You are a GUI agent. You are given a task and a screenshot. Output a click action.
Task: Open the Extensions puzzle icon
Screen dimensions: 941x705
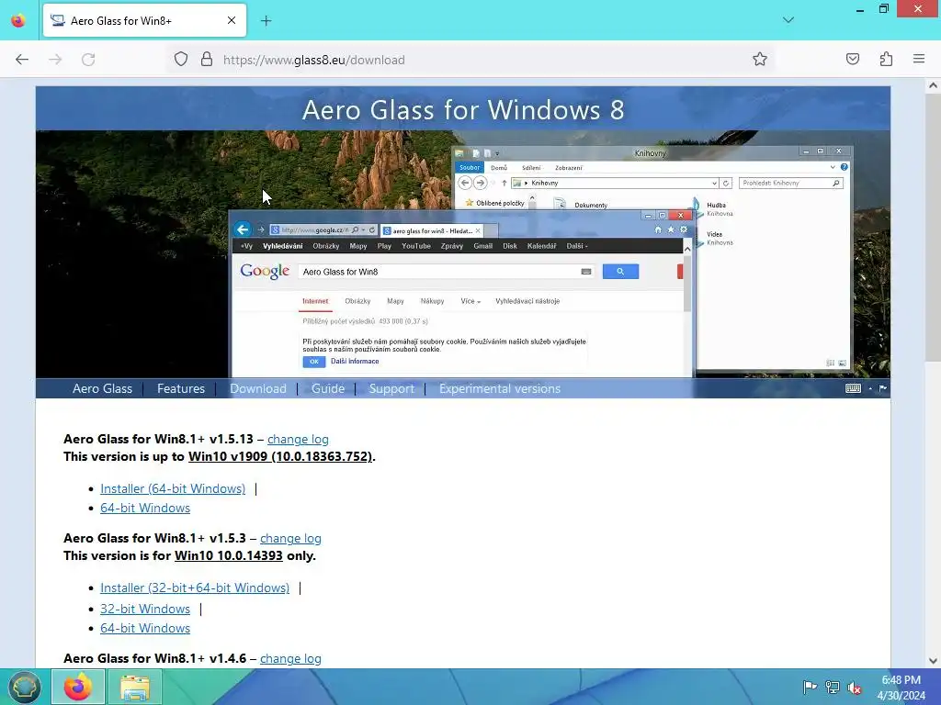[x=886, y=60]
